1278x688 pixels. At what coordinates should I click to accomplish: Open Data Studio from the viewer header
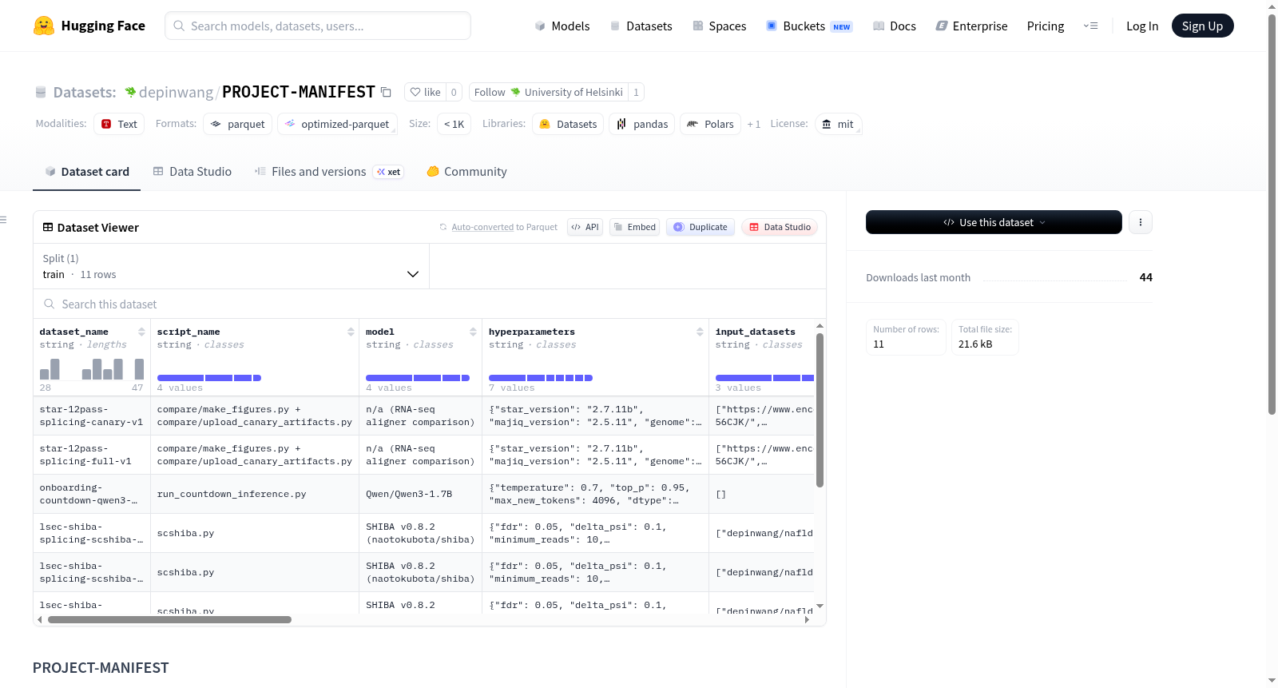[780, 227]
